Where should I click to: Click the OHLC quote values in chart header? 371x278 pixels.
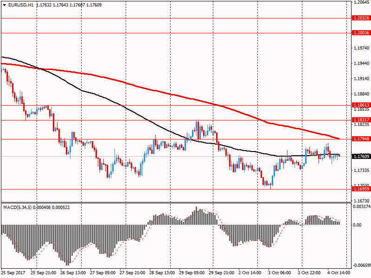point(69,5)
